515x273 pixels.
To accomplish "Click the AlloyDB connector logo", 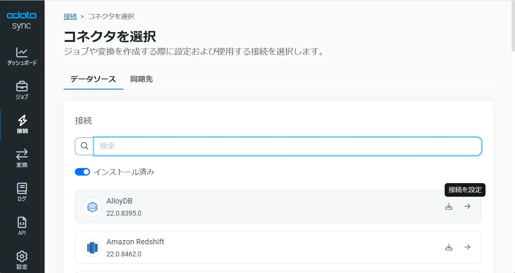I will click(92, 207).
